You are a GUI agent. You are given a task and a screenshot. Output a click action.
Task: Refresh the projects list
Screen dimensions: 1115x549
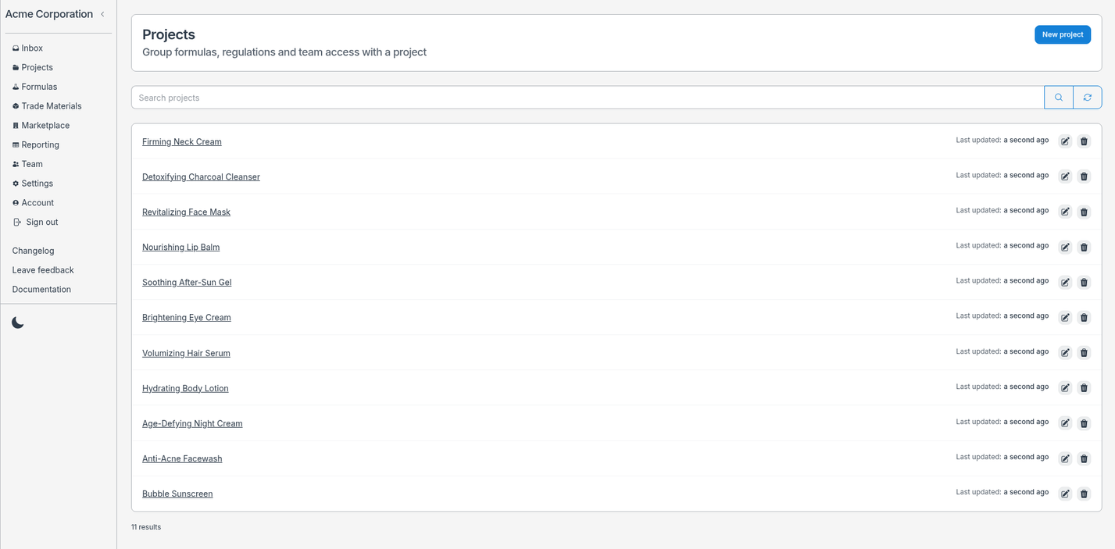point(1088,98)
